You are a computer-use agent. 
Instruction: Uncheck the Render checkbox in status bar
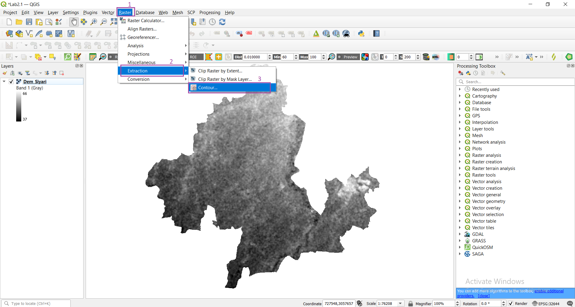pyautogui.click(x=511, y=303)
